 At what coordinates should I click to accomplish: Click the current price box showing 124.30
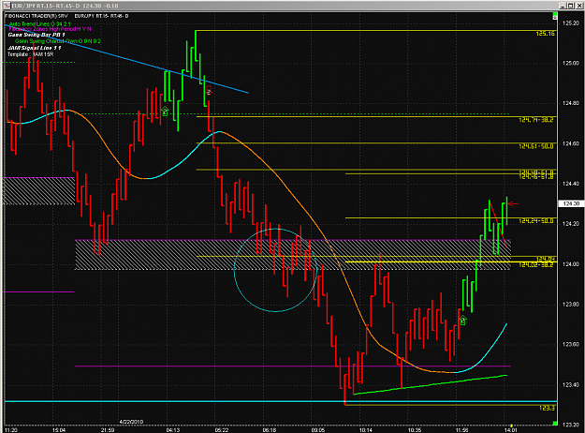(x=571, y=203)
